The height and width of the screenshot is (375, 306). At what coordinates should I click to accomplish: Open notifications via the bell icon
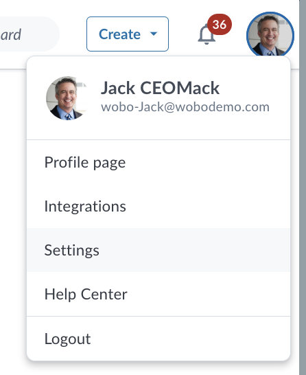click(x=206, y=35)
